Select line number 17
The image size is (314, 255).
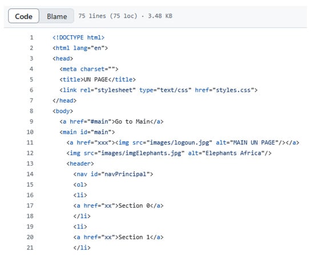click(x=30, y=205)
